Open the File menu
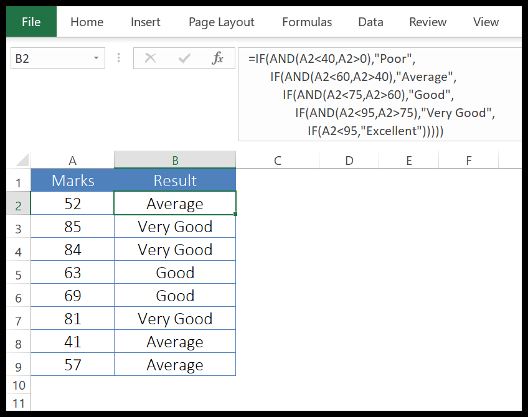528x417 pixels. 31,21
